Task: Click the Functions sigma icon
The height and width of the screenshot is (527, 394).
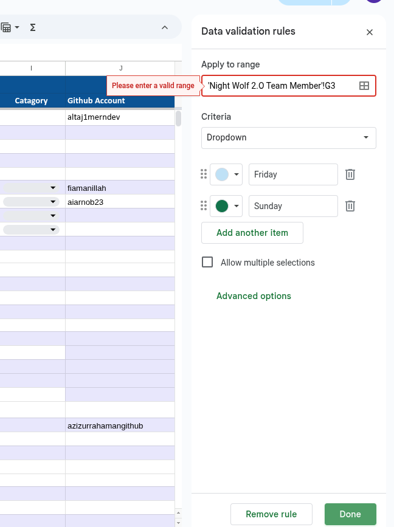Action: [x=33, y=27]
